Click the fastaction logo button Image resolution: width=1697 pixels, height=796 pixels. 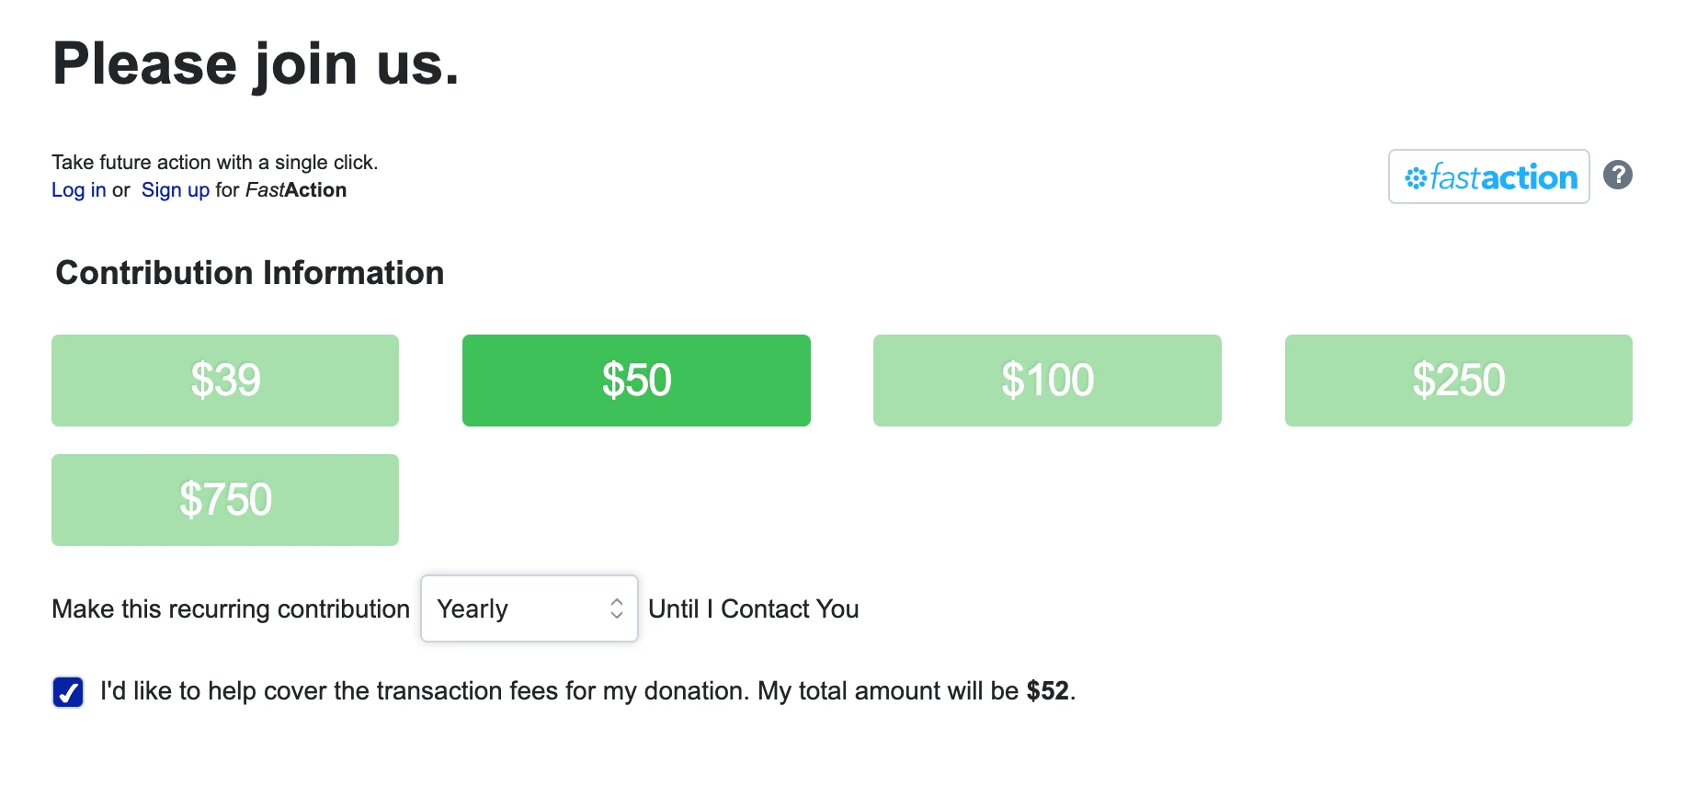coord(1488,176)
